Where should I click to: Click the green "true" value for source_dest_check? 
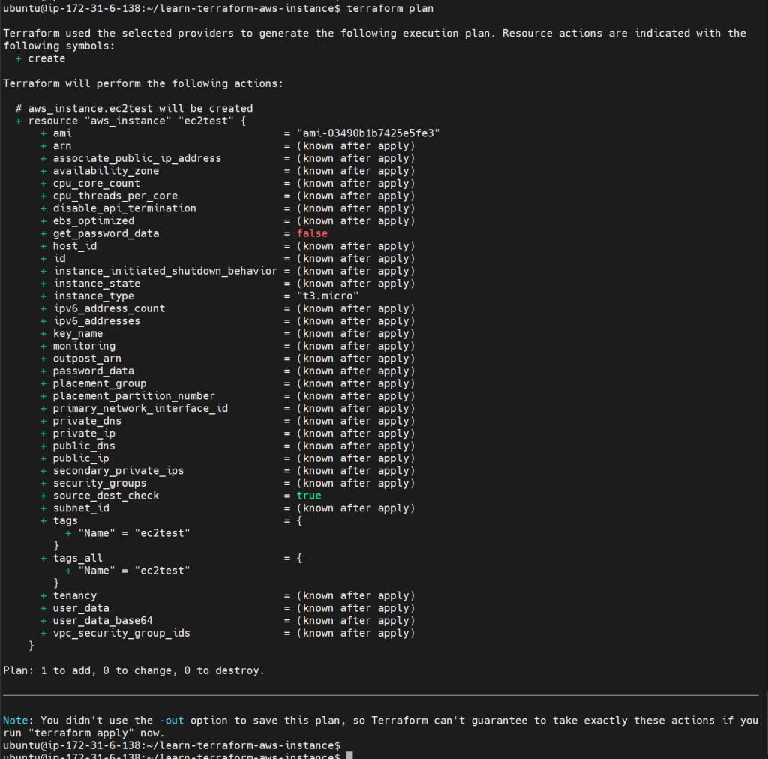[309, 496]
